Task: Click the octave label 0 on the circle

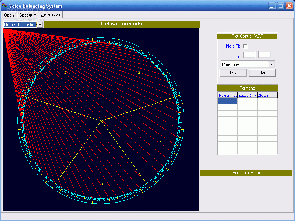Action: [102, 184]
